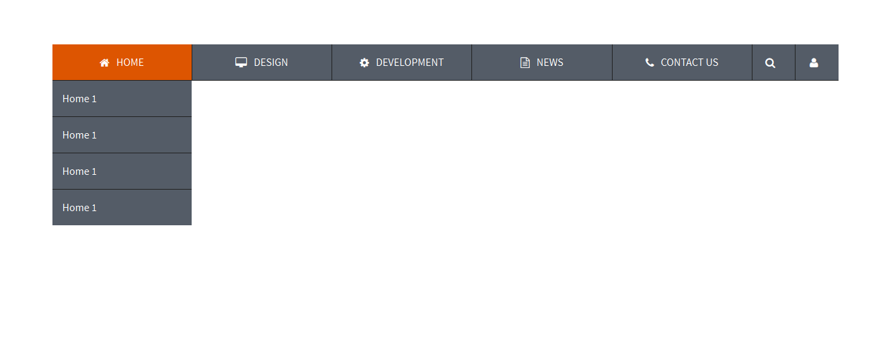The height and width of the screenshot is (351, 891).
Task: Expand the DEVELOPMENT menu label
Action: click(x=410, y=63)
